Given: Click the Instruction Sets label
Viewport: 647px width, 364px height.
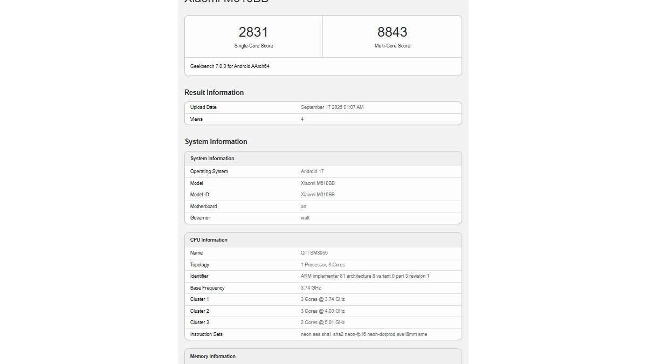Looking at the screenshot, I should click(x=207, y=334).
